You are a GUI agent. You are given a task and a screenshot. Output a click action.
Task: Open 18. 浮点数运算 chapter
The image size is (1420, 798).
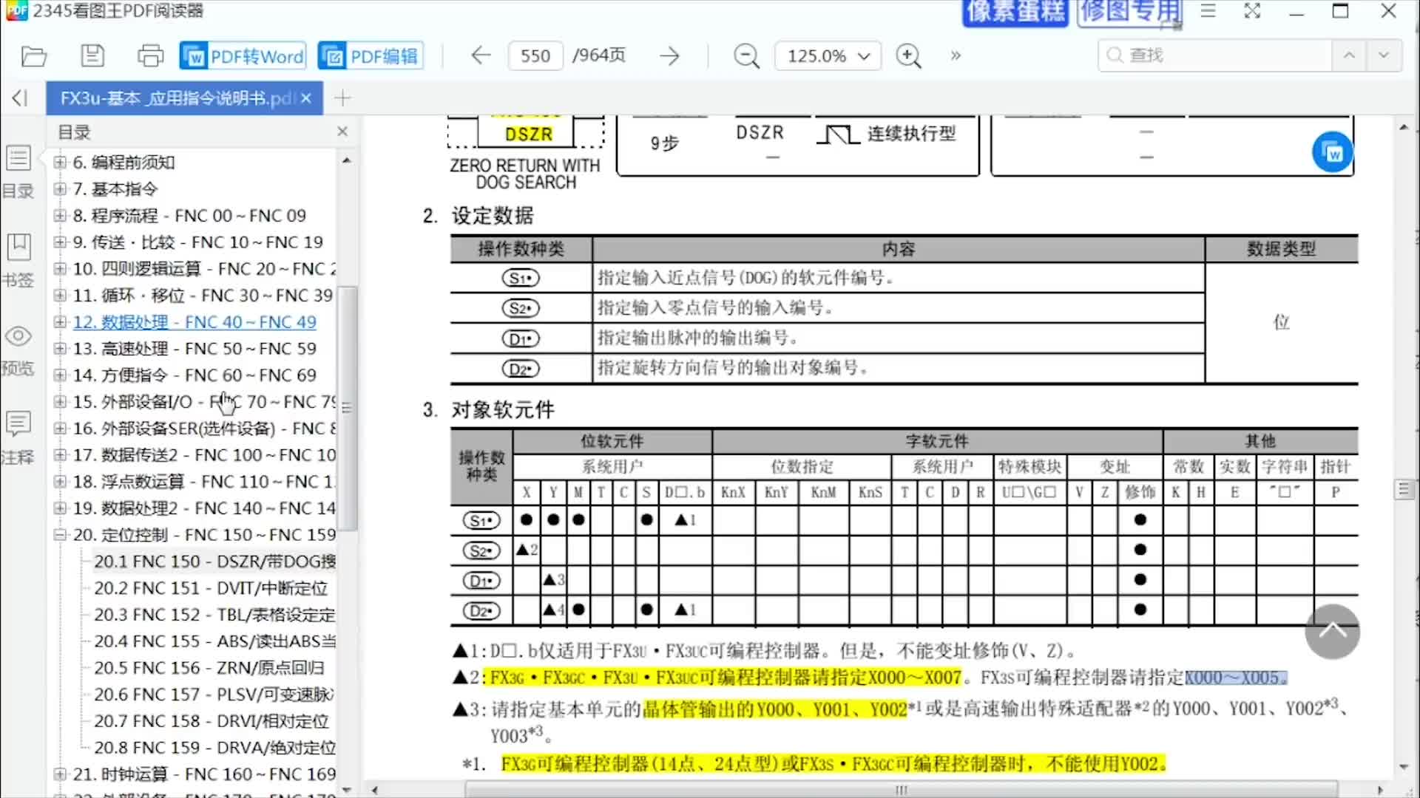[x=204, y=482]
